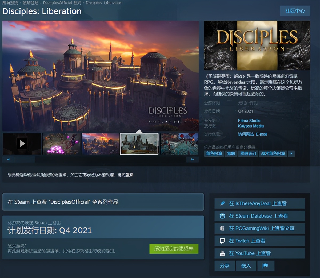Viewport: 320px width, 278px height.
Task: Click the main castle screenshot display
Action: (x=101, y=76)
